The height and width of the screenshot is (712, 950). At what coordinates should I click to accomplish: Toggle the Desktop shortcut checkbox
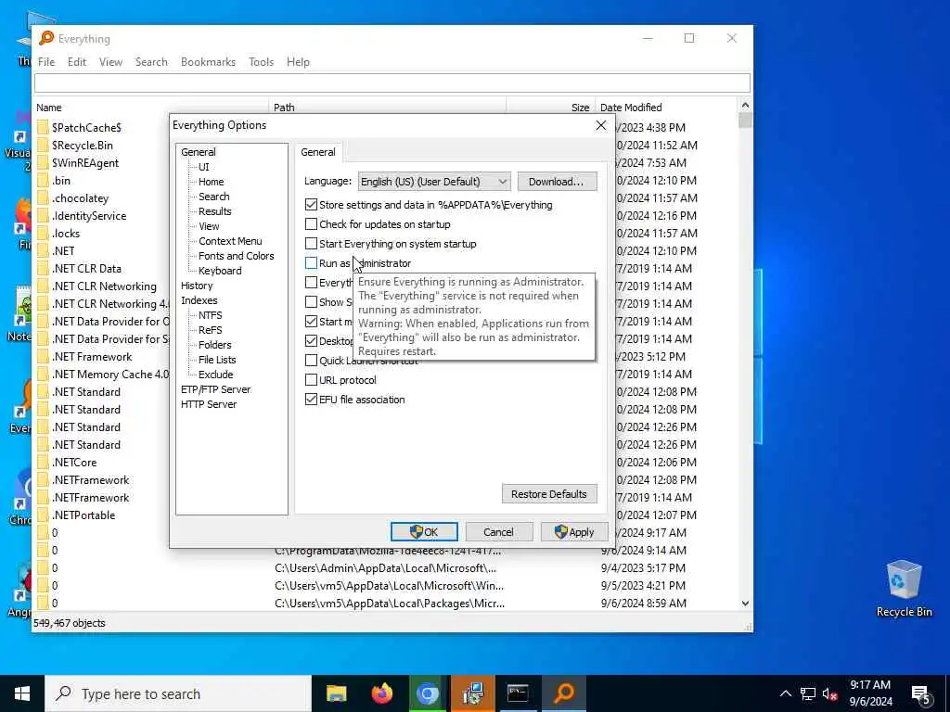click(311, 341)
